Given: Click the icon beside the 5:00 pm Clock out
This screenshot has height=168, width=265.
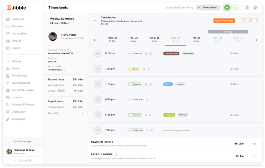Looking at the screenshot, I should [x=147, y=100].
